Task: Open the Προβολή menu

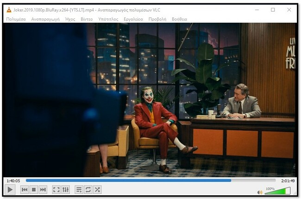Action: click(x=157, y=19)
